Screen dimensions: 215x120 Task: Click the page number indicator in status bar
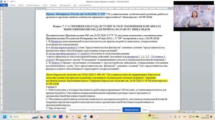[7, 112]
